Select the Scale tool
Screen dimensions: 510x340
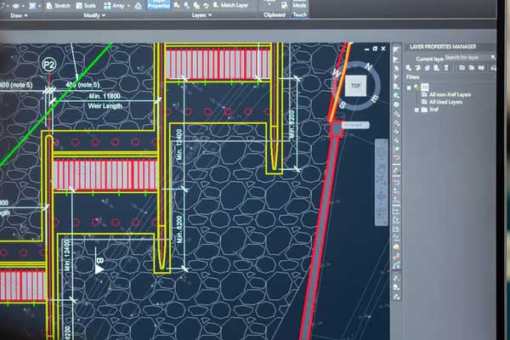click(x=88, y=4)
